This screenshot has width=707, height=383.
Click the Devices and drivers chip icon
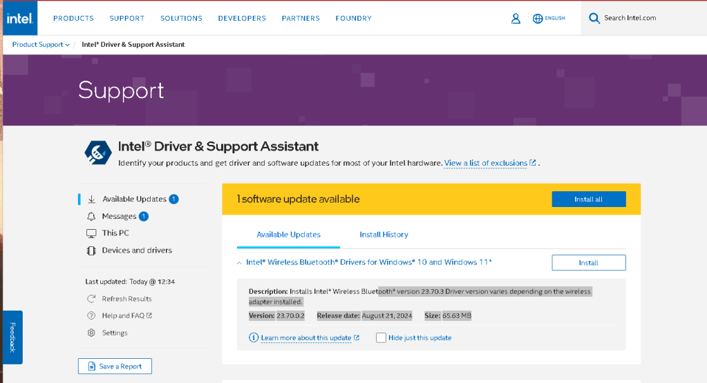tap(91, 251)
